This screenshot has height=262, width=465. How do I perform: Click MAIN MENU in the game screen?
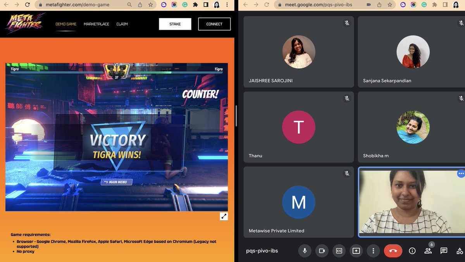(x=117, y=182)
